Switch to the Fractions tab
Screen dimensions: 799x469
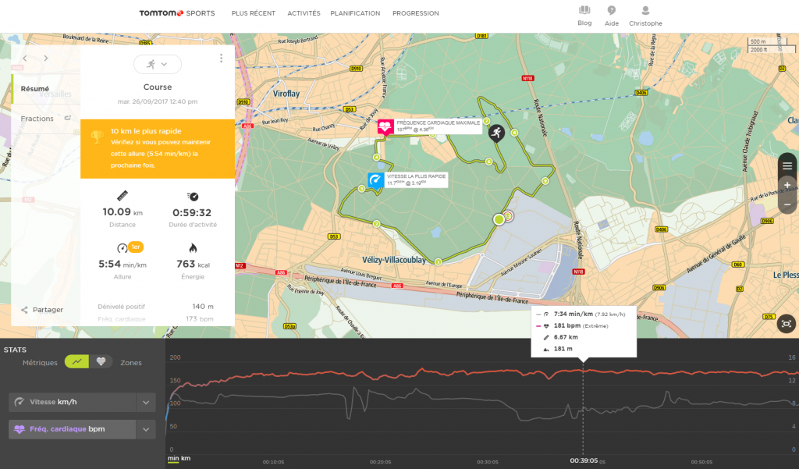click(x=37, y=119)
